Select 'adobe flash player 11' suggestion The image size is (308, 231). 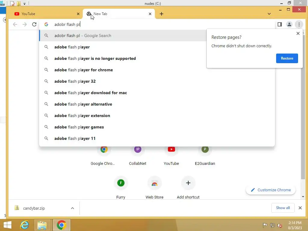click(x=157, y=138)
